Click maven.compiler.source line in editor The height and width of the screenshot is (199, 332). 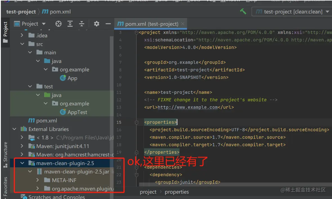point(217,137)
